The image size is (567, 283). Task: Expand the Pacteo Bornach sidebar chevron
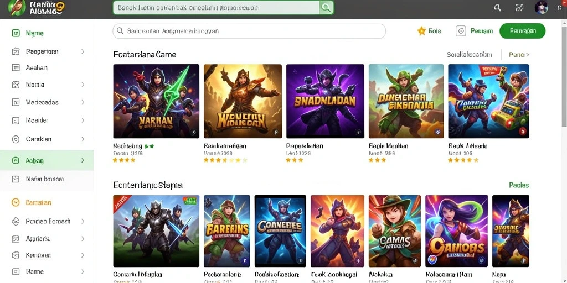pyautogui.click(x=83, y=221)
